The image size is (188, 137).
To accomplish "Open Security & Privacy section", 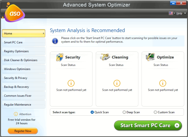I will [24, 78].
